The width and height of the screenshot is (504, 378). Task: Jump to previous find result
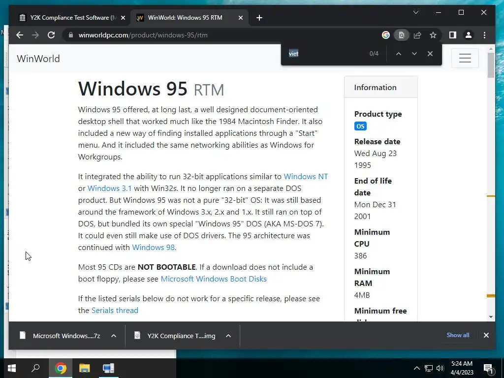[x=399, y=54]
